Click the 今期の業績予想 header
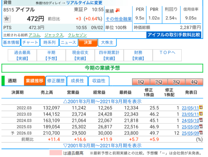The width and height of the screenshot is (208, 157). pyautogui.click(x=102, y=68)
